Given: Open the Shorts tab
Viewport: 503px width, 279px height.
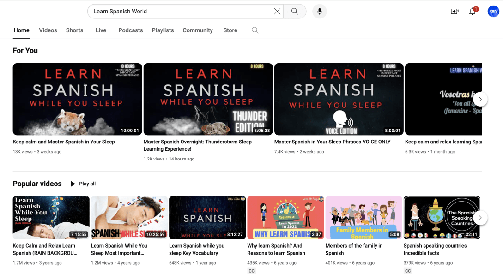Looking at the screenshot, I should pyautogui.click(x=74, y=30).
